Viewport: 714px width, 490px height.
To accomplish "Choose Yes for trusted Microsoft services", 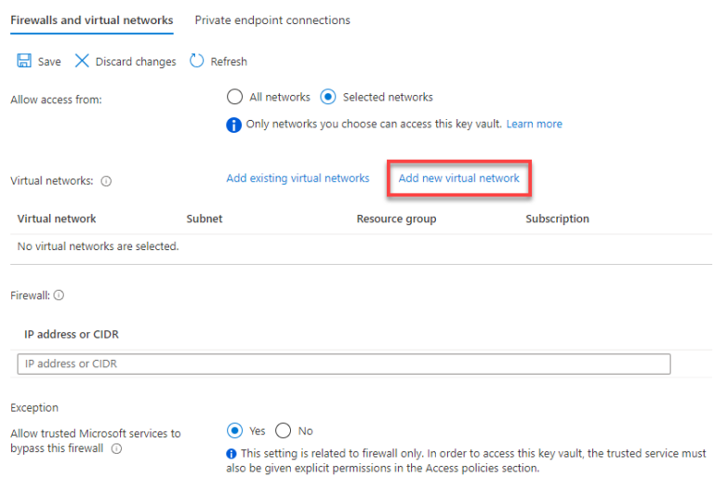I will tap(234, 430).
